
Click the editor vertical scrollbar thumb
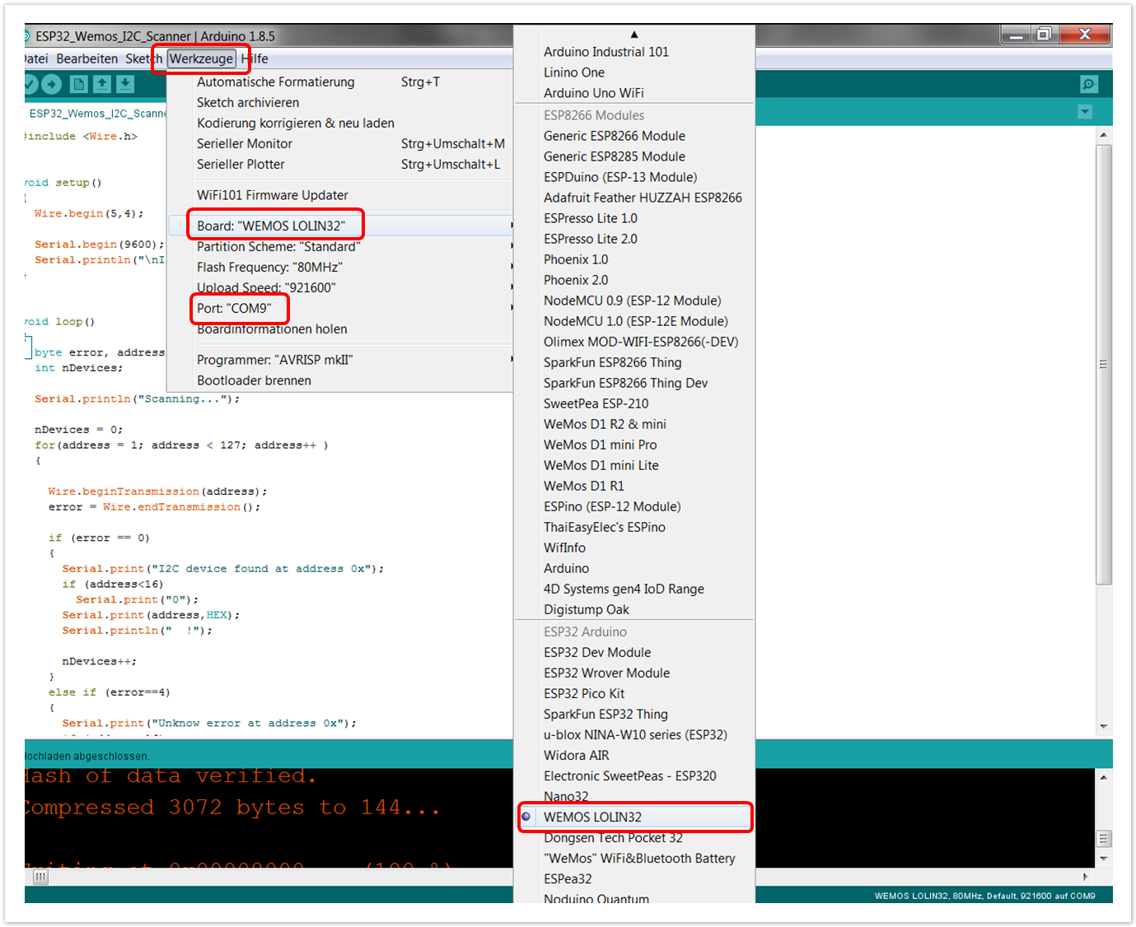tap(1104, 364)
